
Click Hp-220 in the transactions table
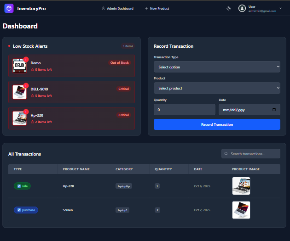coord(68,186)
